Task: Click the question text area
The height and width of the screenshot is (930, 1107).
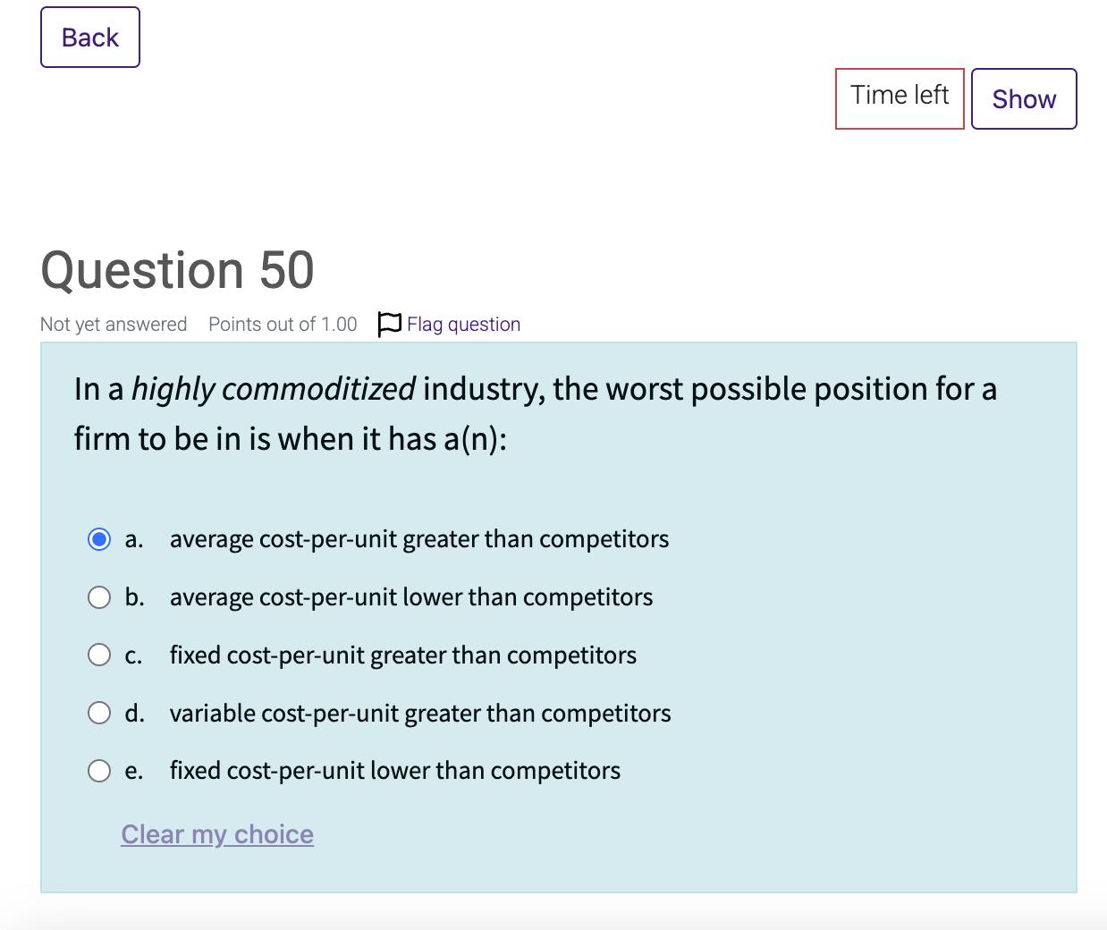Action: (x=536, y=413)
